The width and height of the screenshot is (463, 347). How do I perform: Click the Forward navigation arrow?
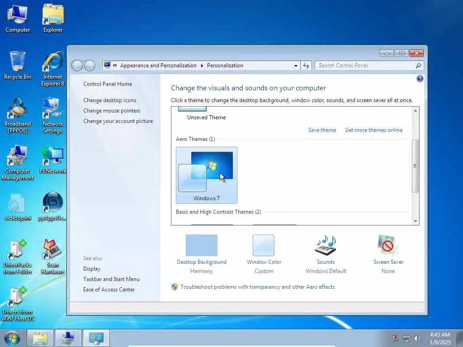(90, 66)
